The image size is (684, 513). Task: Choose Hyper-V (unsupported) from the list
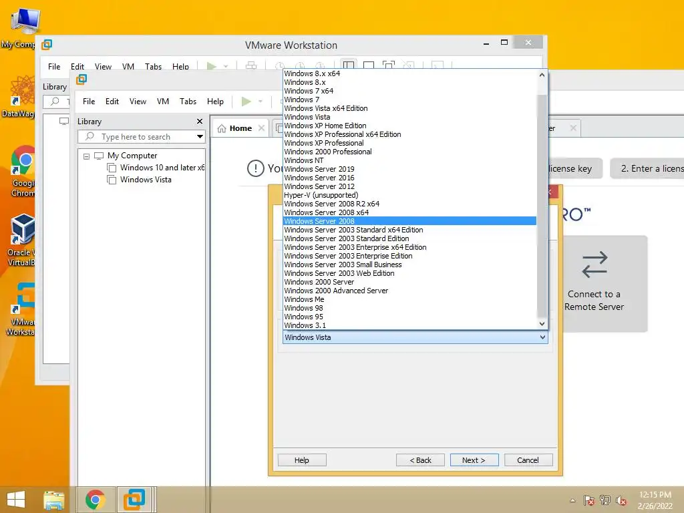(x=409, y=195)
